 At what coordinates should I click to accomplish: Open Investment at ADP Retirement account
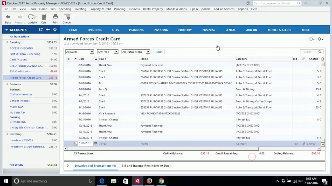(x=28, y=146)
